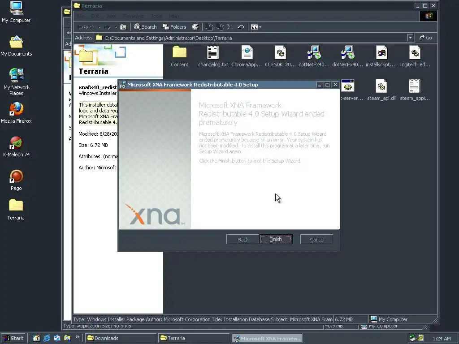This screenshot has height=344, width=459.
Task: Click the Move To toolbar icon
Action: [209, 27]
